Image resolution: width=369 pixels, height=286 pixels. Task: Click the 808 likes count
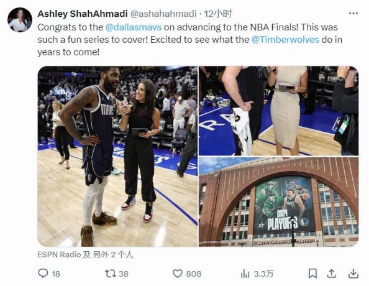pos(194,274)
